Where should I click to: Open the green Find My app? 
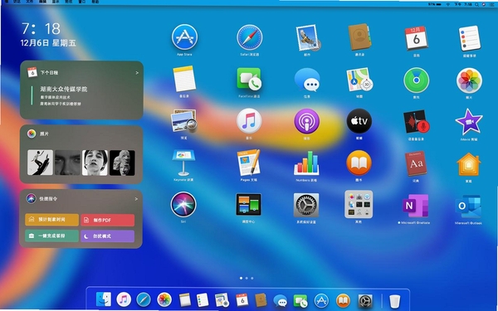[x=416, y=80]
